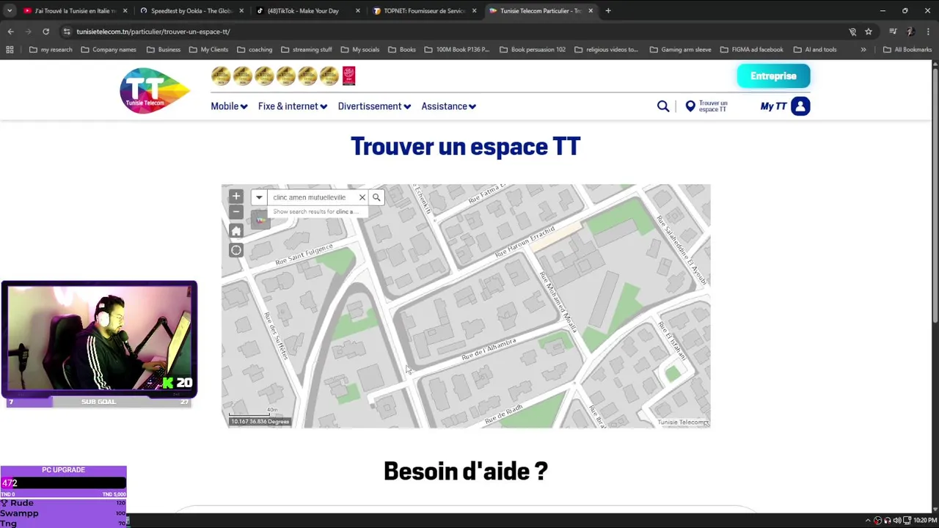Open the My TT account button
Image resolution: width=939 pixels, height=528 pixels.
(x=785, y=106)
